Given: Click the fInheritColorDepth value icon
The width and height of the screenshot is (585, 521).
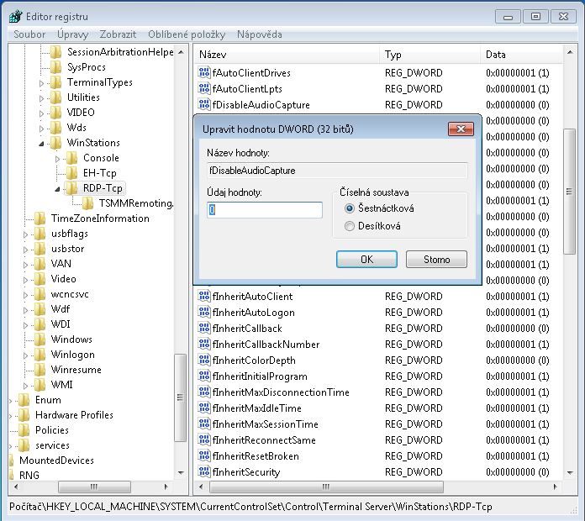Looking at the screenshot, I should [204, 360].
